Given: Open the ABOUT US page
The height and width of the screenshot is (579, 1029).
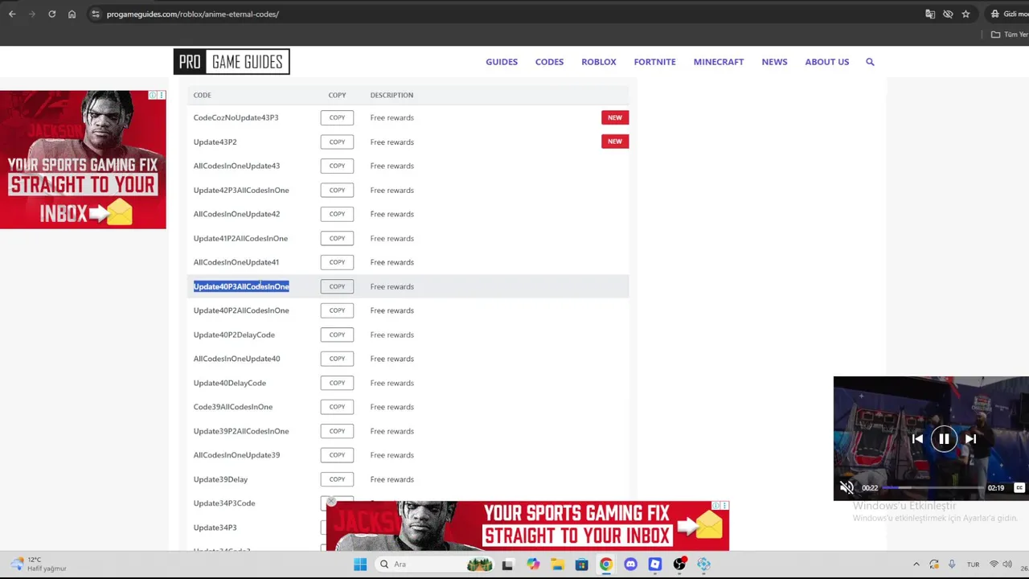Looking at the screenshot, I should click(826, 62).
